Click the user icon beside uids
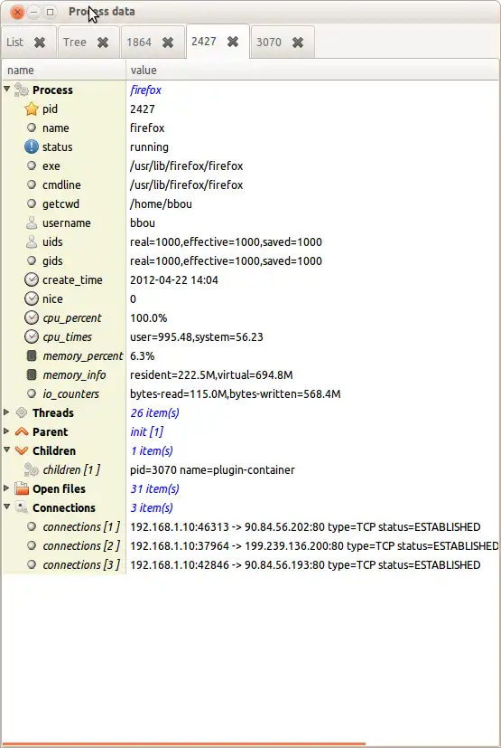Viewport: 501px width, 748px height. (32, 241)
